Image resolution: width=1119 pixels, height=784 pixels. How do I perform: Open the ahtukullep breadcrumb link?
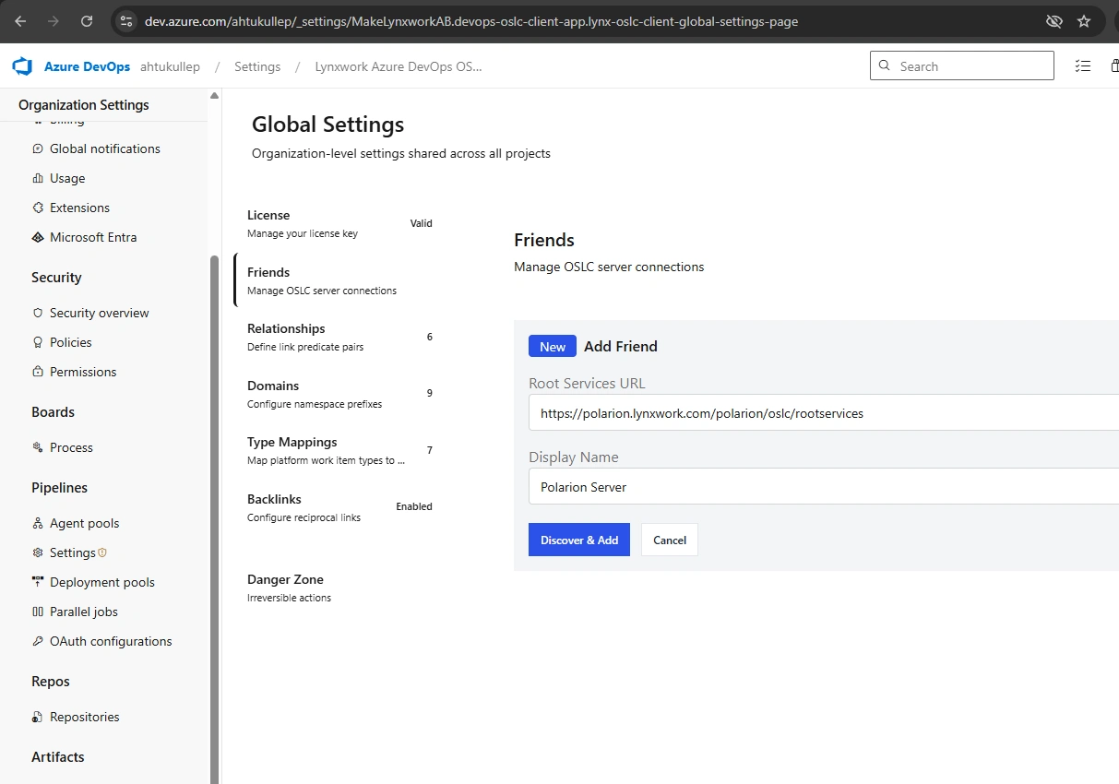pyautogui.click(x=170, y=66)
